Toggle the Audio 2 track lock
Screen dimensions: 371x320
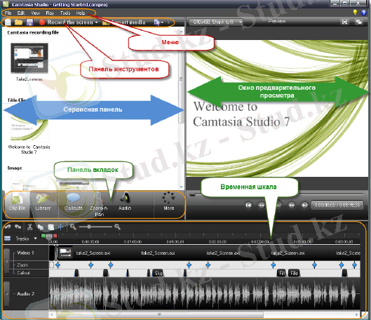pos(7,294)
